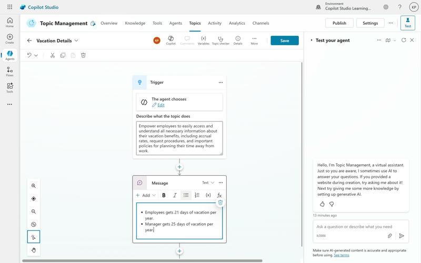Click the Copilot Studio logo
The height and width of the screenshot is (263, 421).
click(39, 7)
